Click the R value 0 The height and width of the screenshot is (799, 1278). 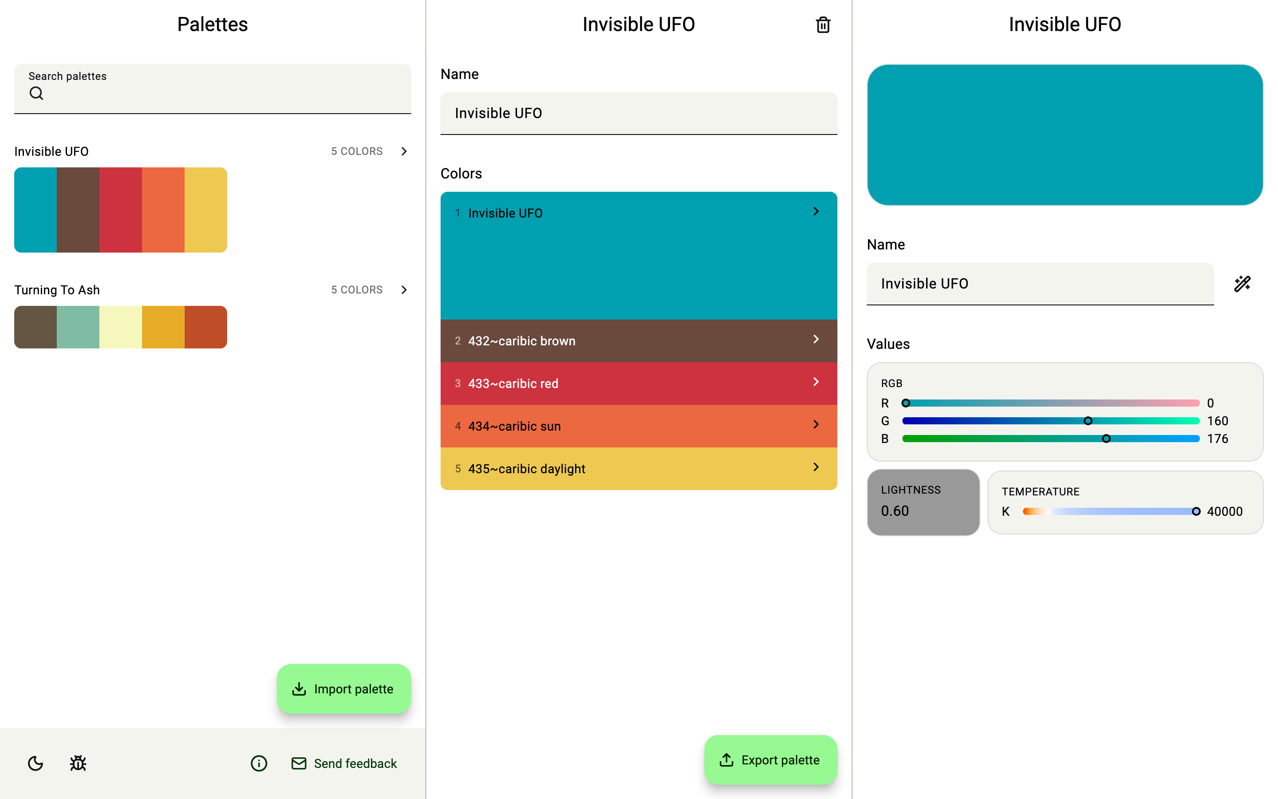tap(1211, 403)
